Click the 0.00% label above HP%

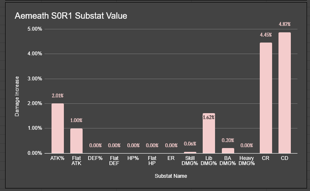click(133, 145)
